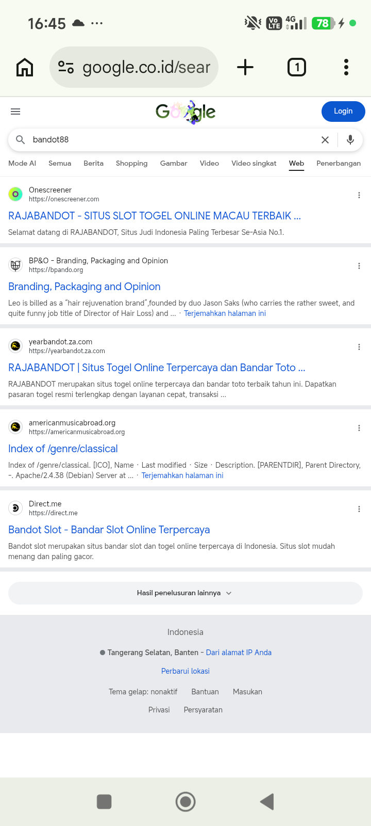Open the tab switcher showing 1
The image size is (371, 826).
pos(297,67)
